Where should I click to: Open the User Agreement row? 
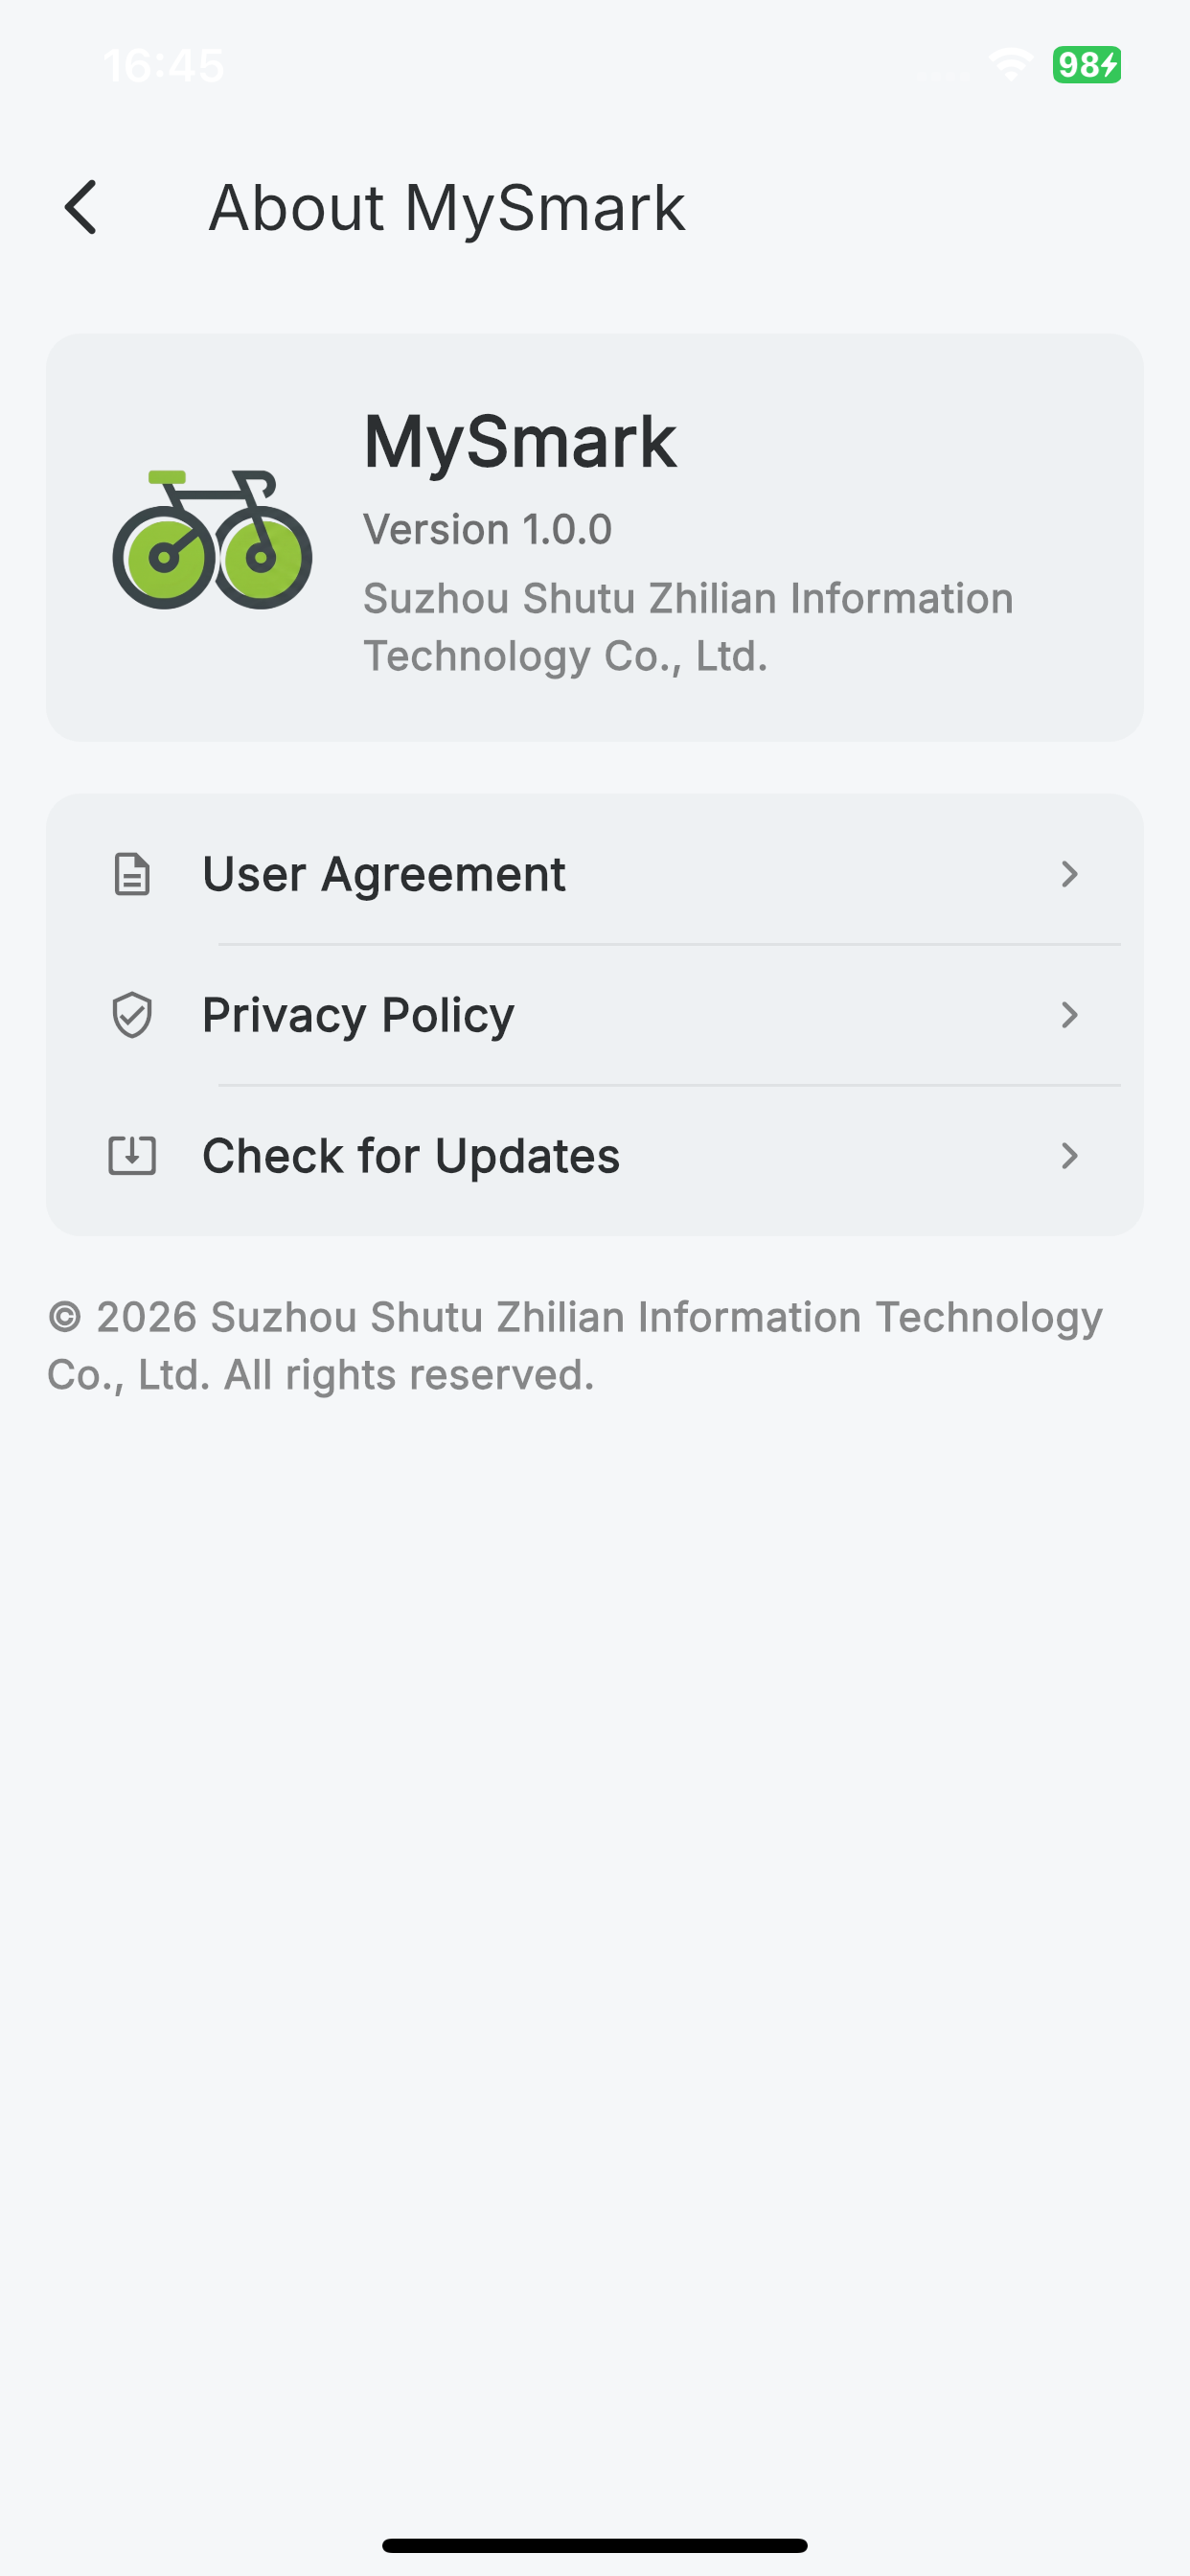(x=595, y=874)
